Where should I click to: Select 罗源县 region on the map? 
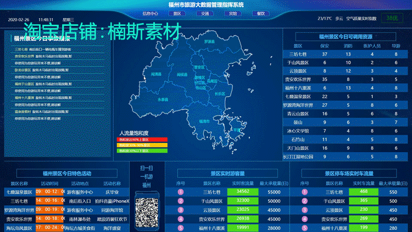pyautogui.click(x=209, y=42)
